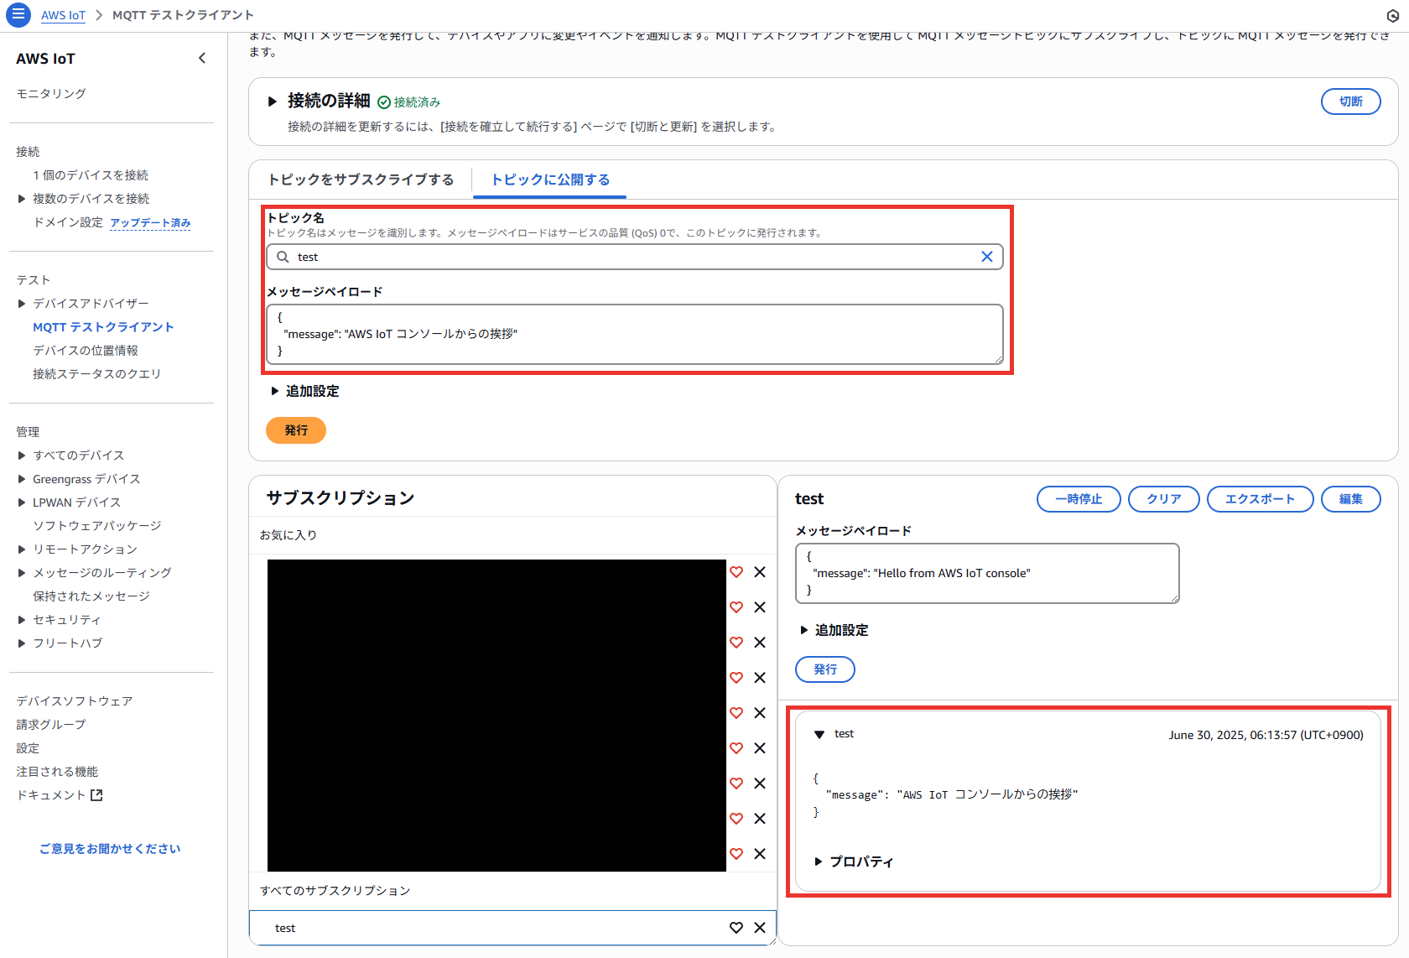Expand the 接続の詳細 section
Image resolution: width=1409 pixels, height=958 pixels.
click(x=272, y=102)
